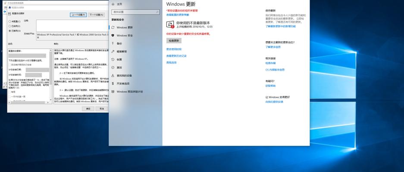
Task: Click the policy icon beside 配置自动更新 heading
Action: click(10, 14)
